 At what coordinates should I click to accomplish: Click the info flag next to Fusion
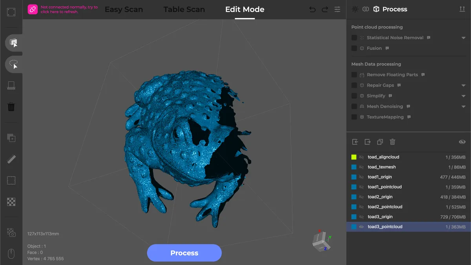pyautogui.click(x=387, y=48)
